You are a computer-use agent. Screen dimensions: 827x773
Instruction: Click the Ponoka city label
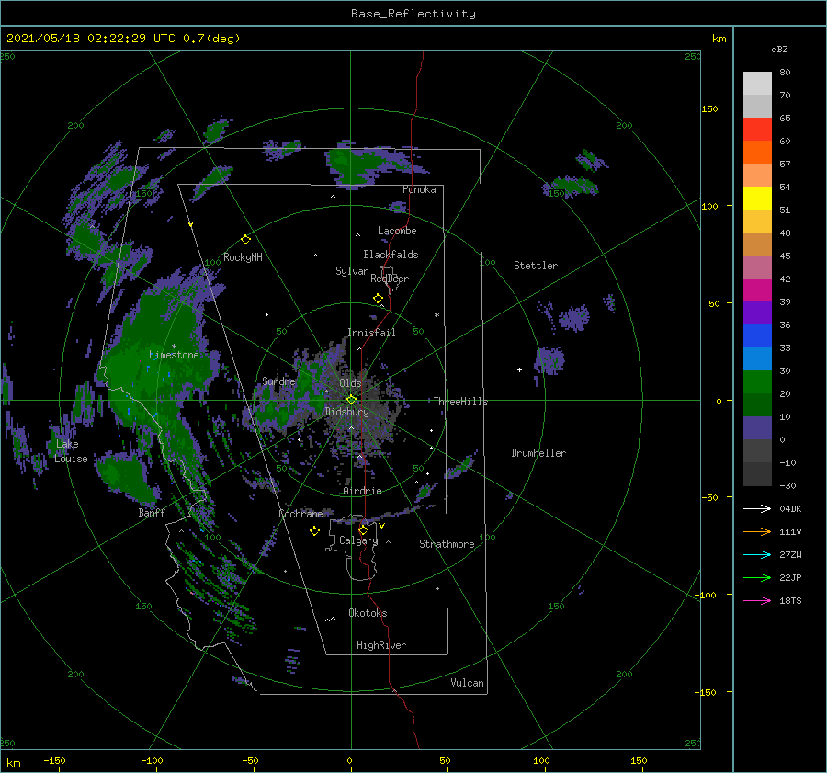click(419, 189)
